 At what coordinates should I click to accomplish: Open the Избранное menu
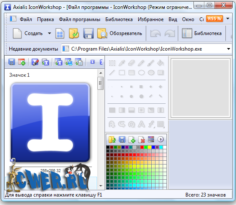coord(151,19)
